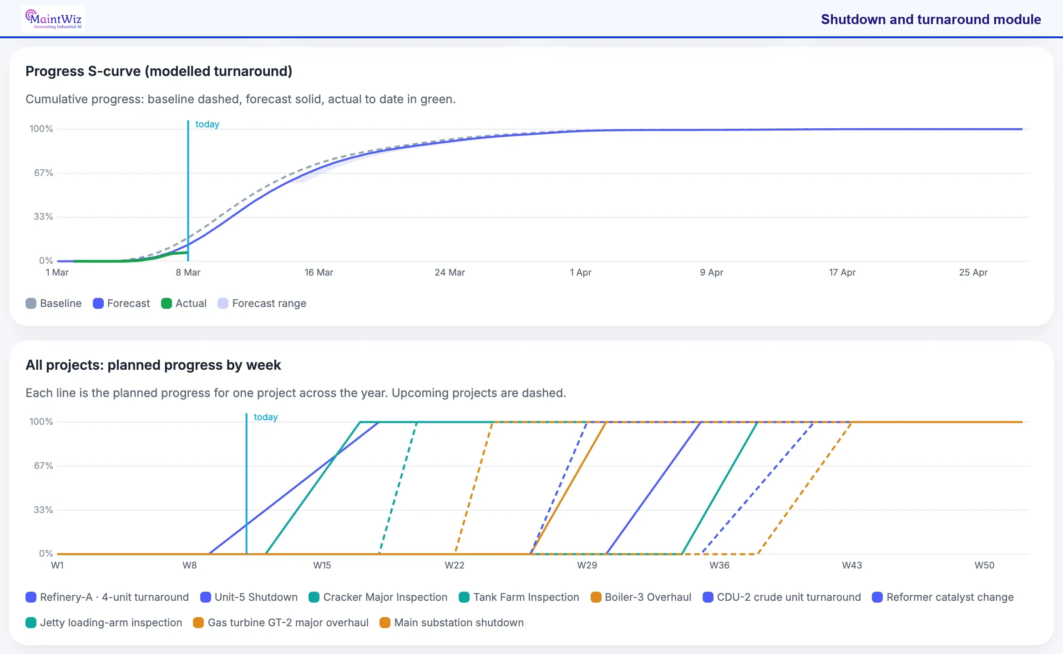Screen dimensions: 1063x654
Task: Toggle Jetty loading-arm inspection legend entry
Action: [104, 623]
